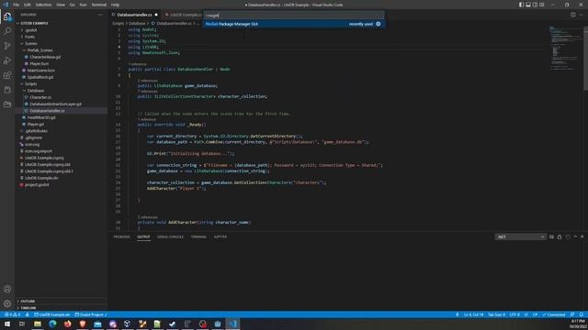Collapse the LITEDB EXAMPLE root folder
The height and width of the screenshot is (330, 588).
point(33,23)
